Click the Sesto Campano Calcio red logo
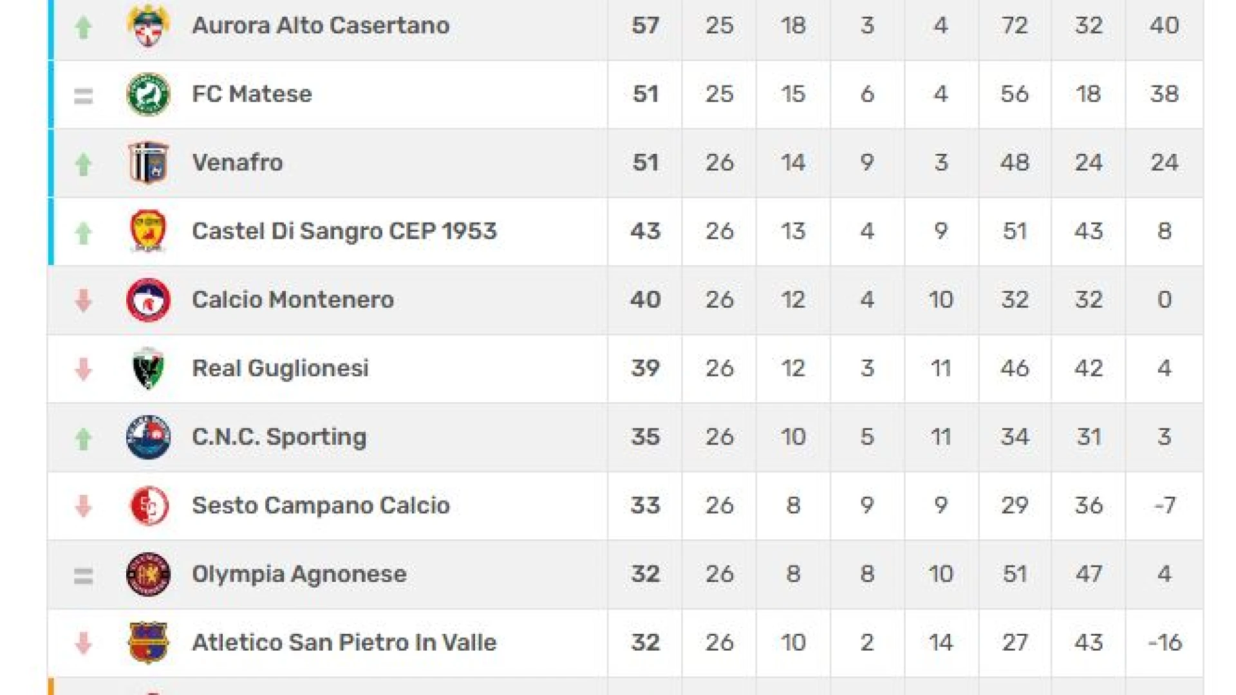1236x695 pixels. click(x=148, y=506)
